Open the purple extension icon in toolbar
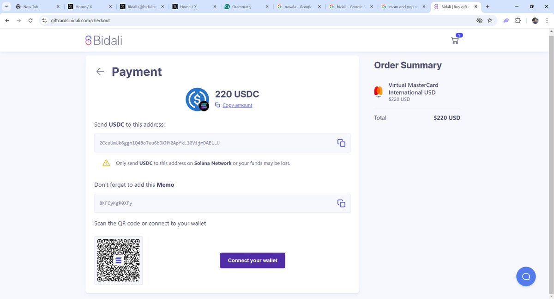554x299 pixels. [506, 20]
